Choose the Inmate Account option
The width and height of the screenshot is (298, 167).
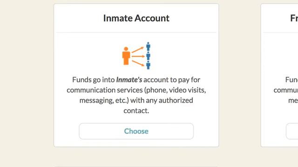136,131
